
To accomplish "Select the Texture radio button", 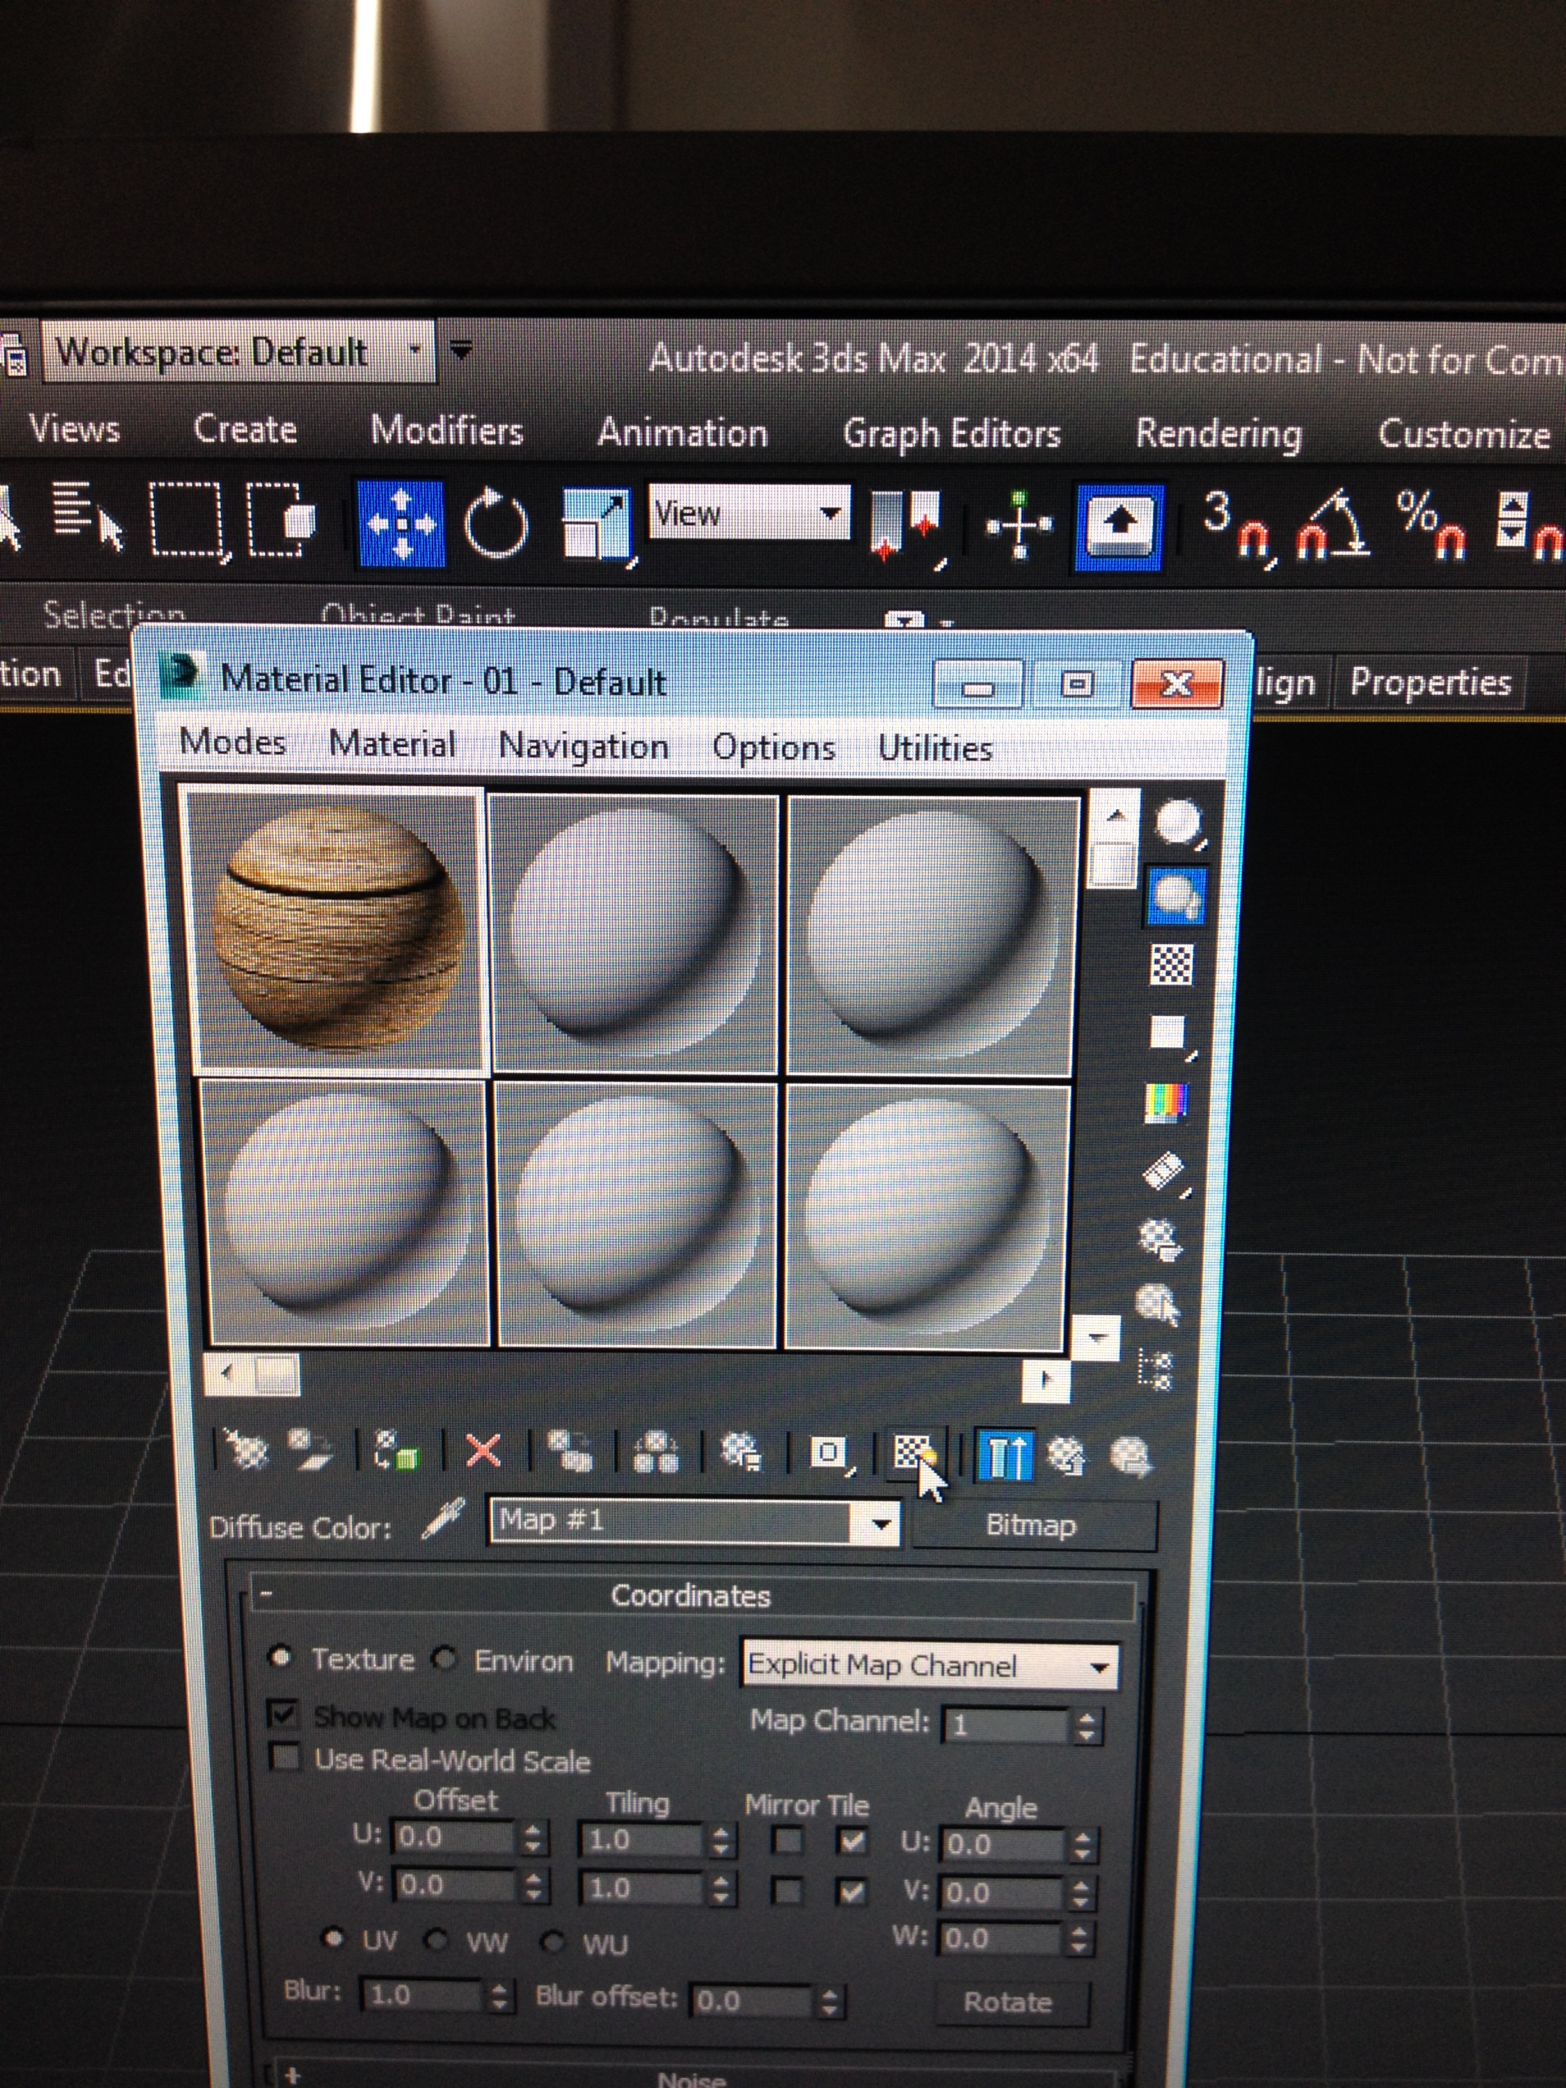I will 280,1657.
